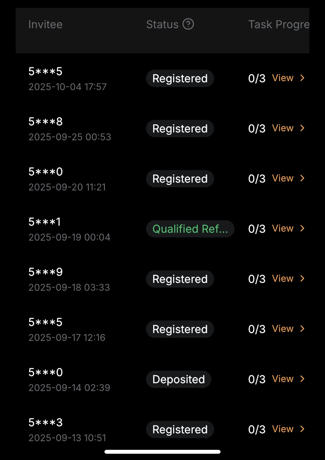Select the Invitee column header
The width and height of the screenshot is (325, 460).
(x=46, y=24)
